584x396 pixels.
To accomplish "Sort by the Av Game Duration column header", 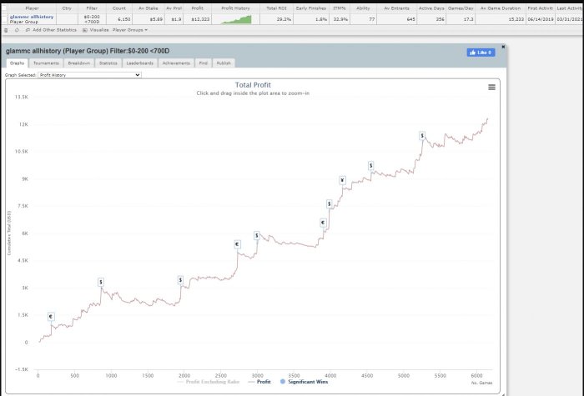I will click(501, 8).
